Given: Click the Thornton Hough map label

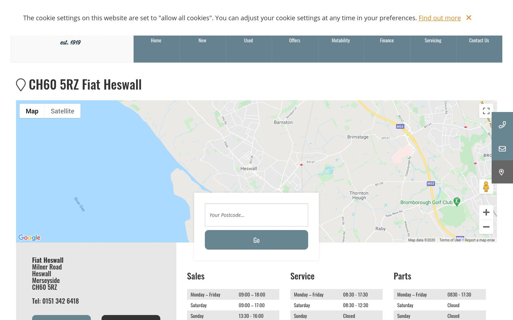Looking at the screenshot, I should click(x=359, y=196).
